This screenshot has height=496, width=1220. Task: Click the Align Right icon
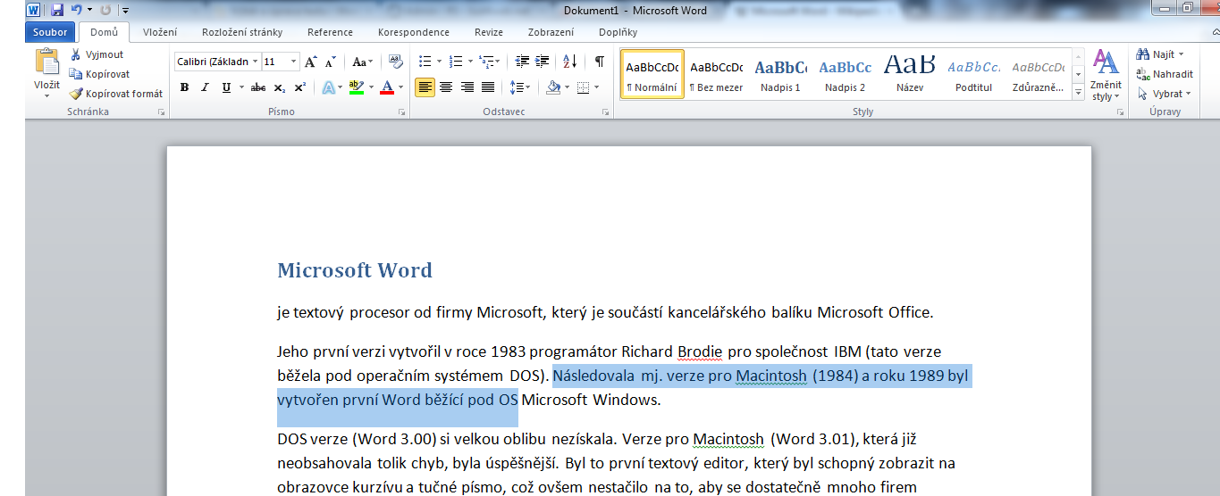pyautogui.click(x=467, y=87)
